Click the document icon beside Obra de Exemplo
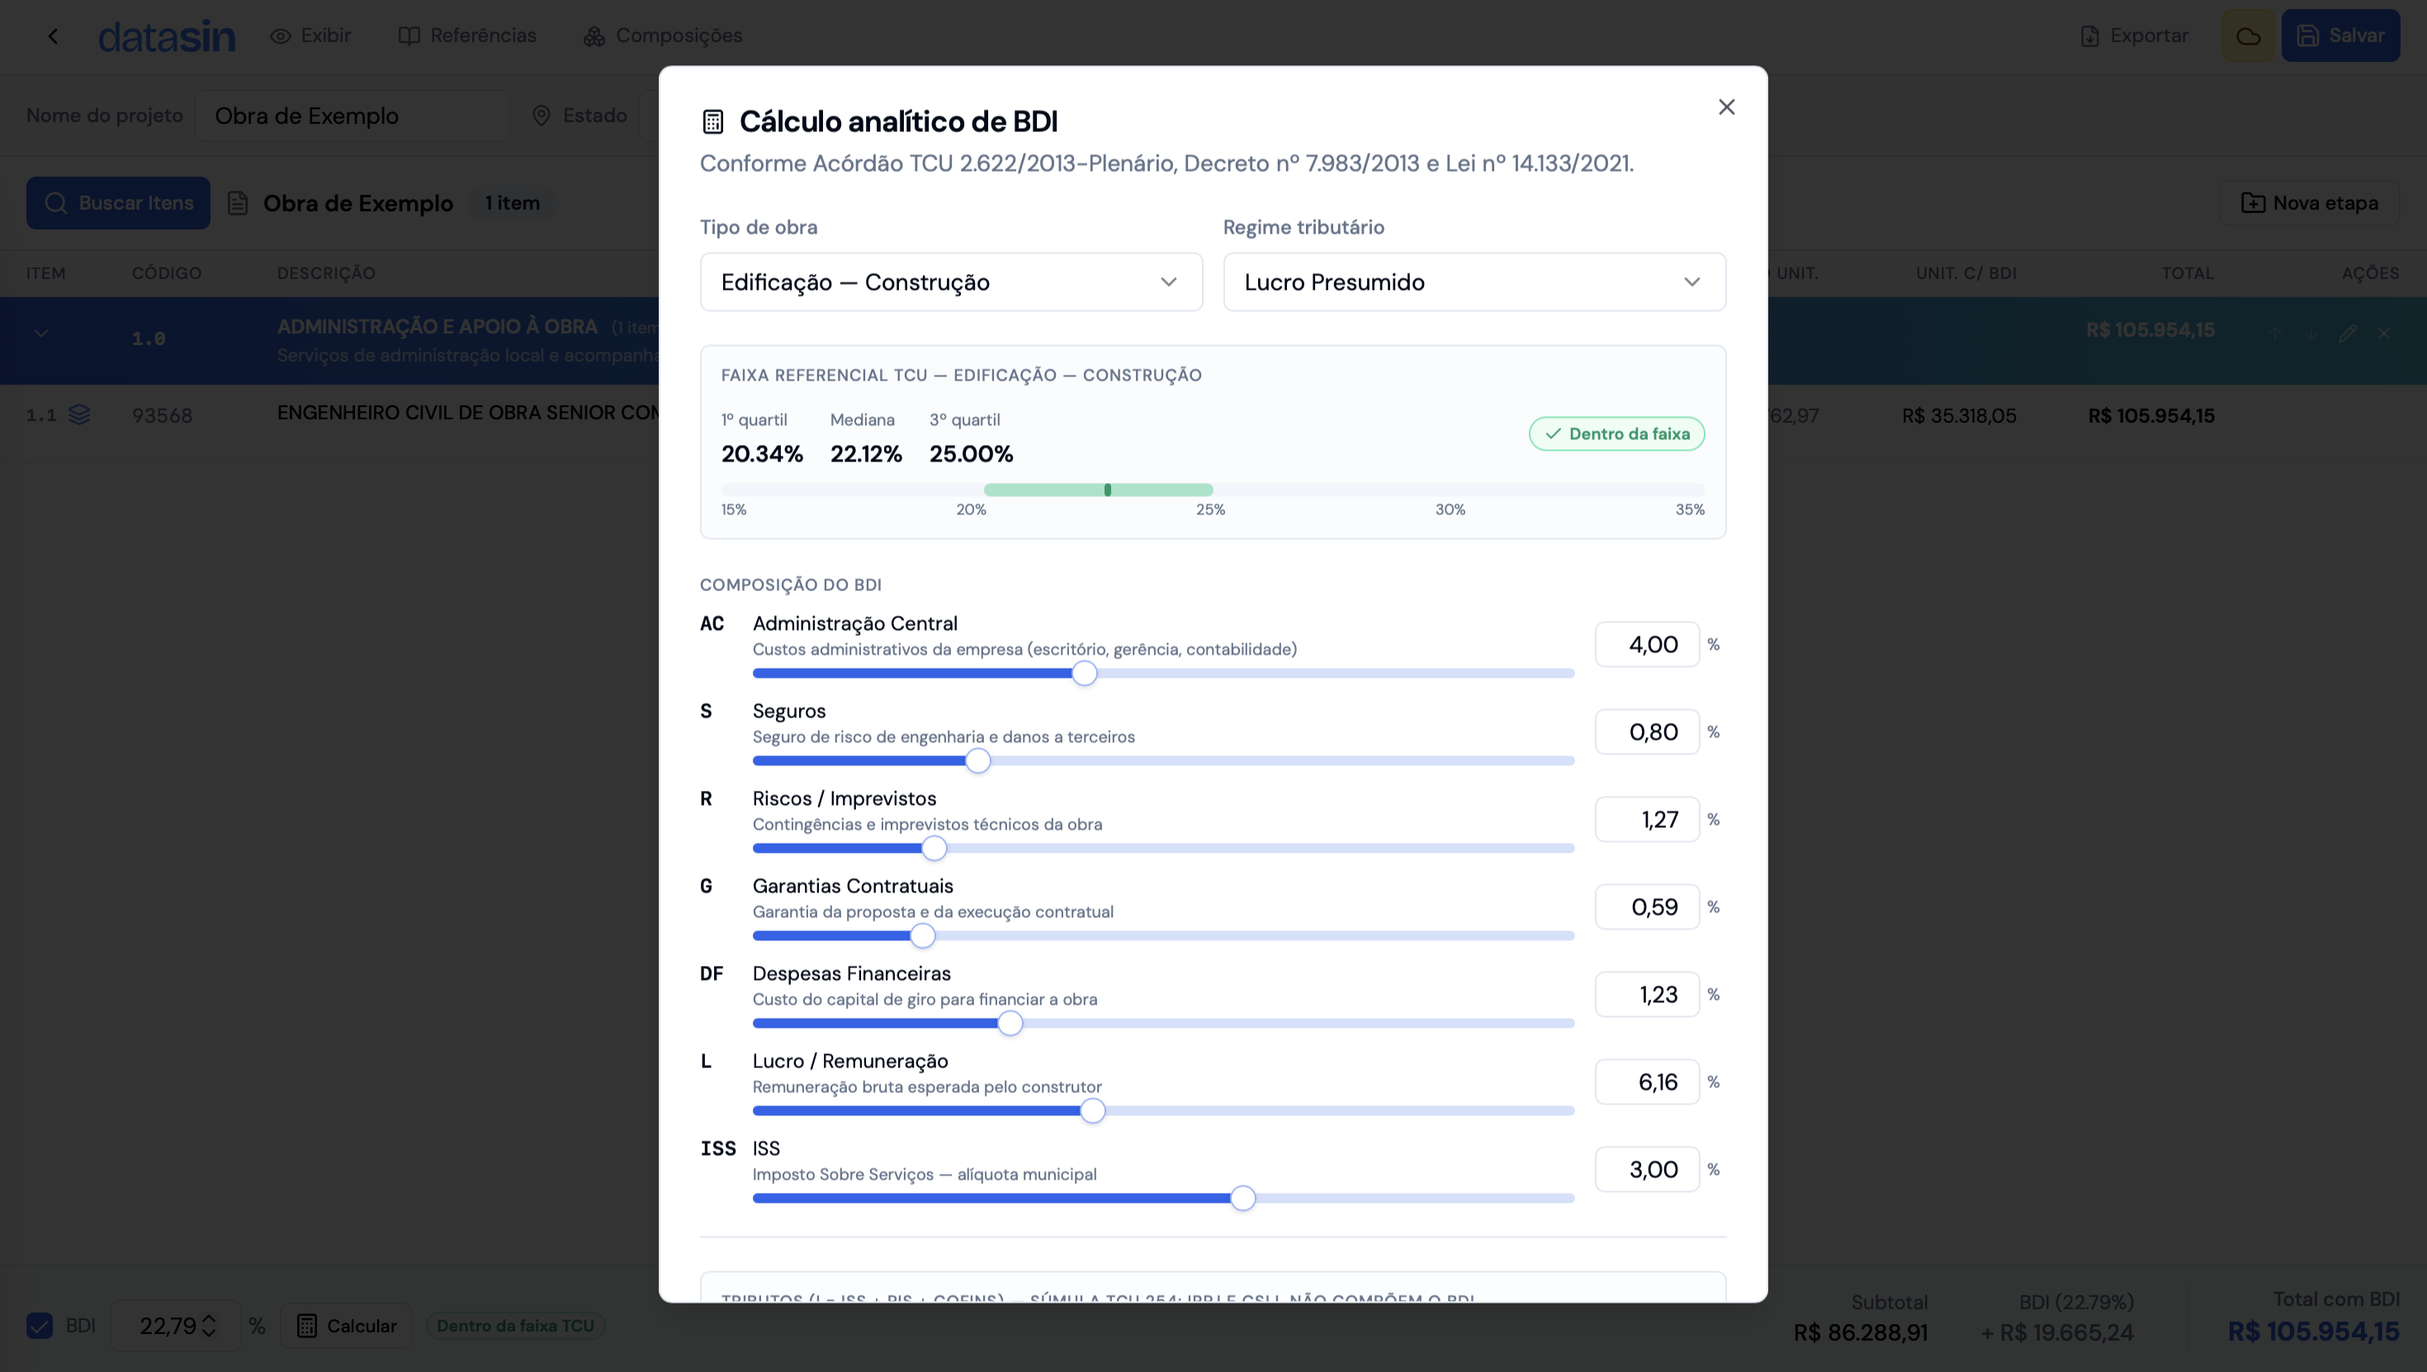 pyautogui.click(x=238, y=204)
